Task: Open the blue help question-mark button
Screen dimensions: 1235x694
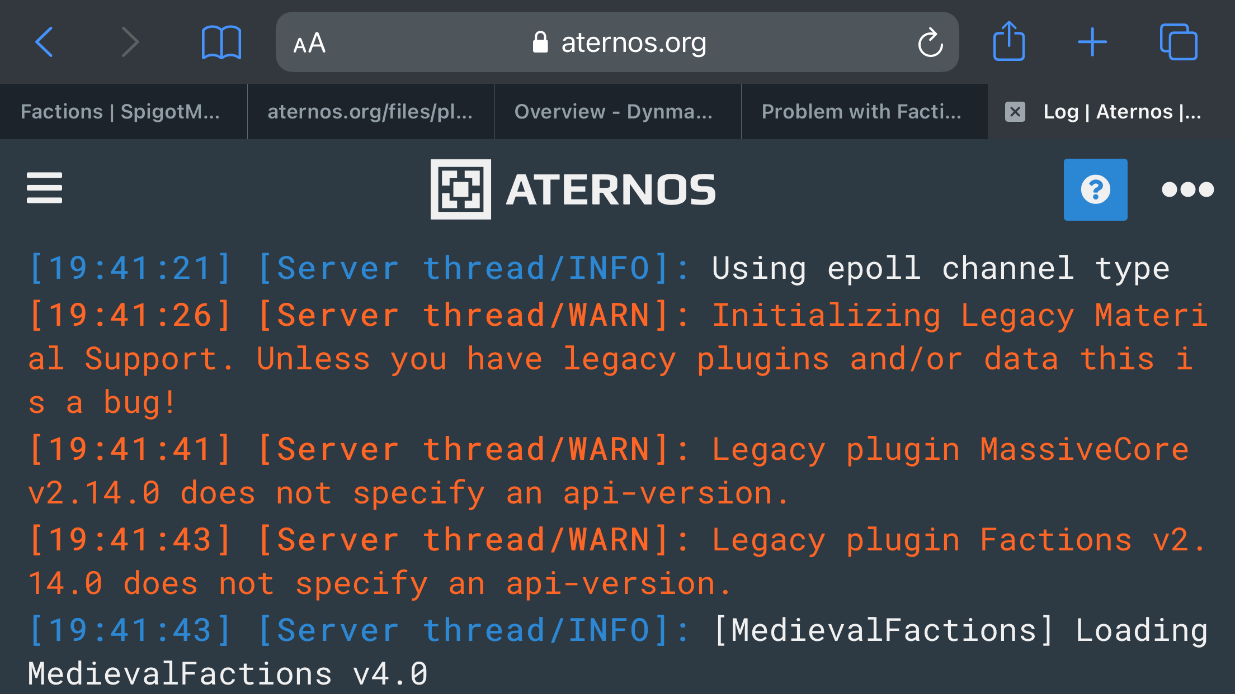Action: tap(1095, 189)
